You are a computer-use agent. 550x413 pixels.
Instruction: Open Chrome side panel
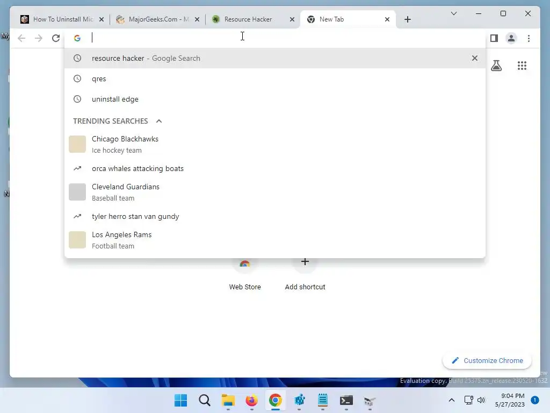[x=494, y=38]
